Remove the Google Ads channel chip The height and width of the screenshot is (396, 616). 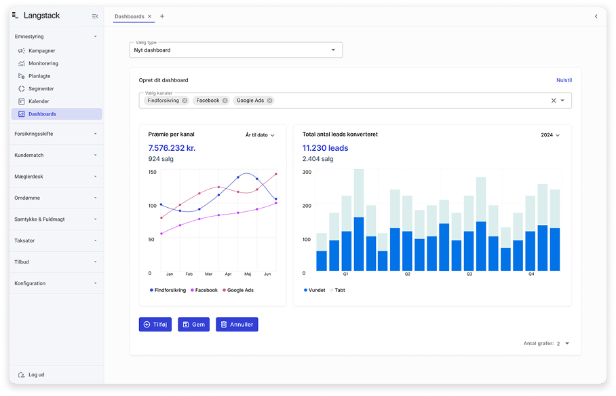pyautogui.click(x=269, y=101)
